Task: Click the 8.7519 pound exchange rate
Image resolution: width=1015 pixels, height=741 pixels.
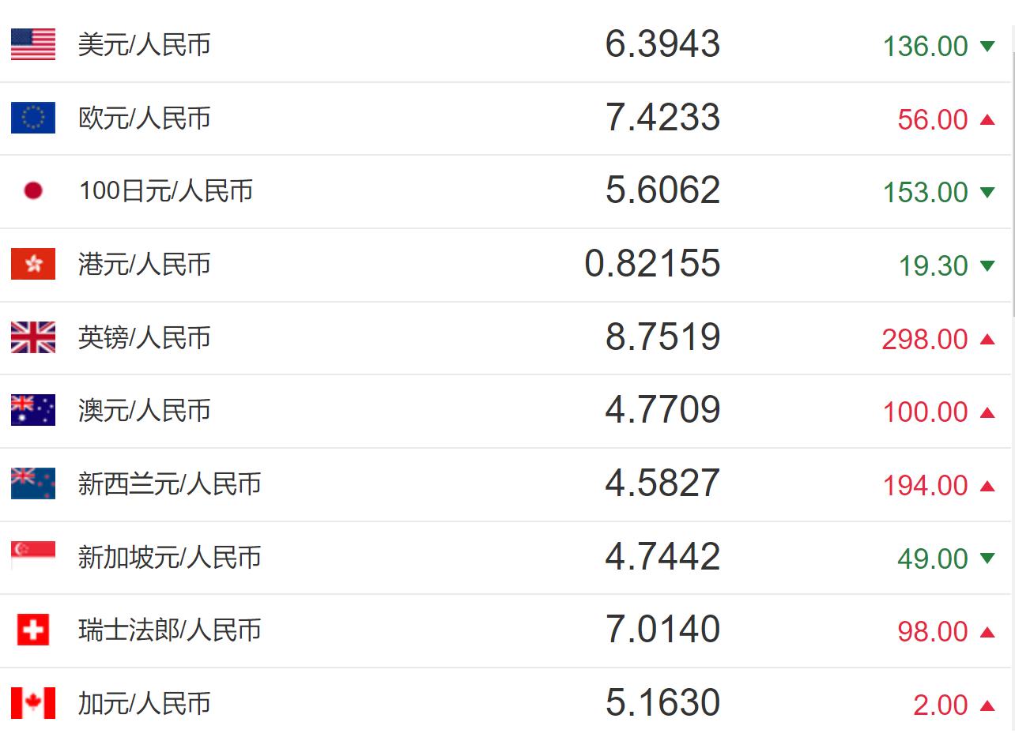Action: pos(662,337)
